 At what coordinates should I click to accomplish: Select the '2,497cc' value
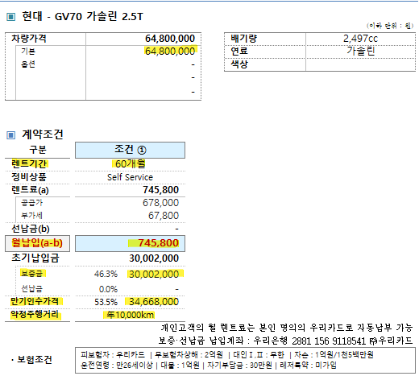pyautogui.click(x=360, y=39)
